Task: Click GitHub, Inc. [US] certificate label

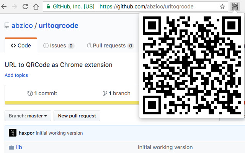Action: [73, 7]
